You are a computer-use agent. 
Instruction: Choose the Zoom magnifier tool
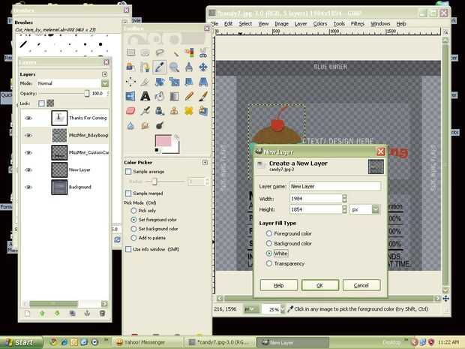pyautogui.click(x=174, y=67)
